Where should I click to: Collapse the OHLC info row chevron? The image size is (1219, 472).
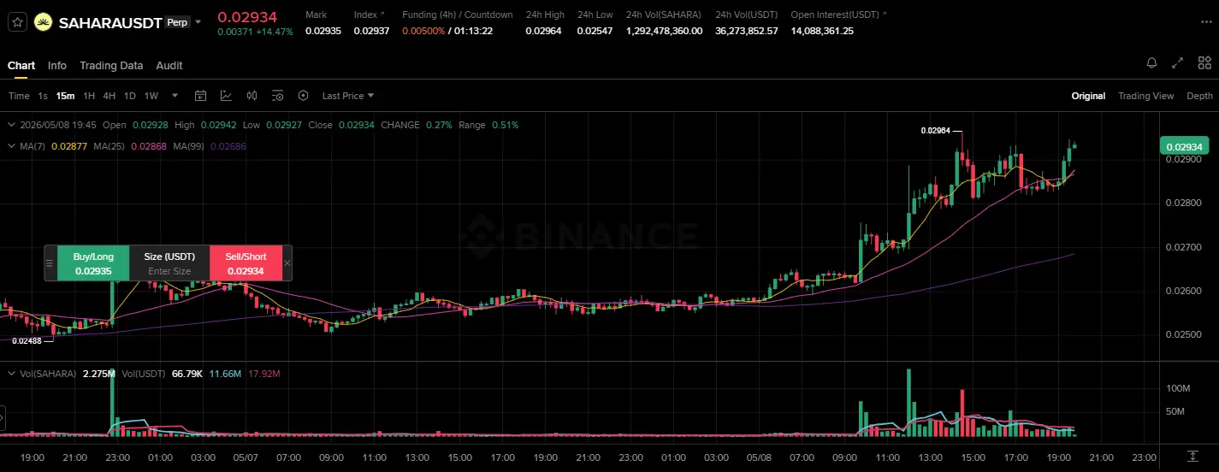click(10, 125)
